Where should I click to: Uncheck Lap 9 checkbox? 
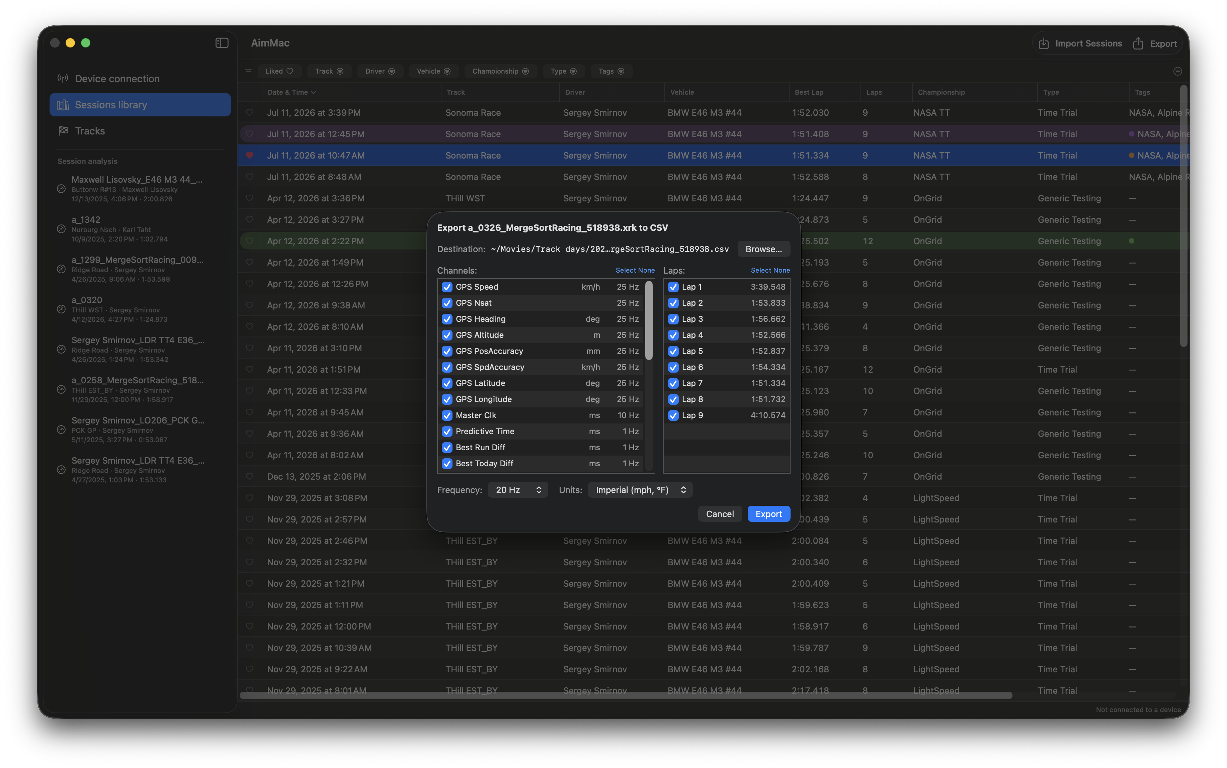(x=673, y=415)
